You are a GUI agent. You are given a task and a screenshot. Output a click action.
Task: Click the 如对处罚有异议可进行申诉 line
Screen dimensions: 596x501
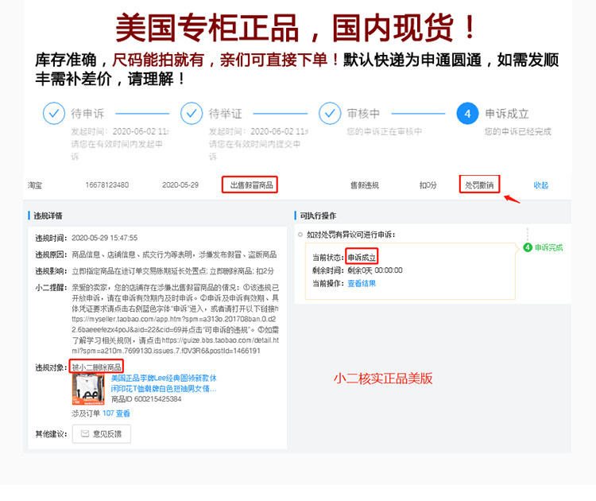click(x=350, y=235)
